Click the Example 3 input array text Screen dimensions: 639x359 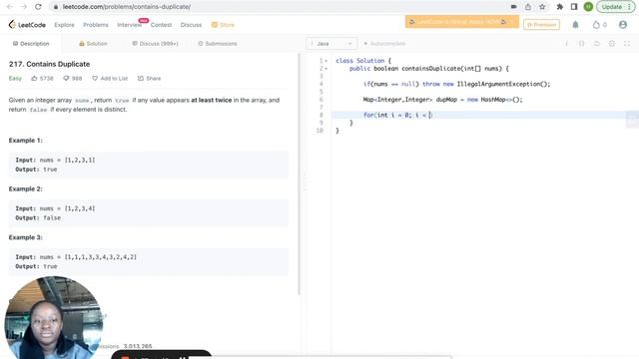100,257
